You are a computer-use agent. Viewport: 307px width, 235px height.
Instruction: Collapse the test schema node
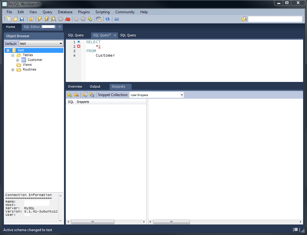click(x=8, y=50)
